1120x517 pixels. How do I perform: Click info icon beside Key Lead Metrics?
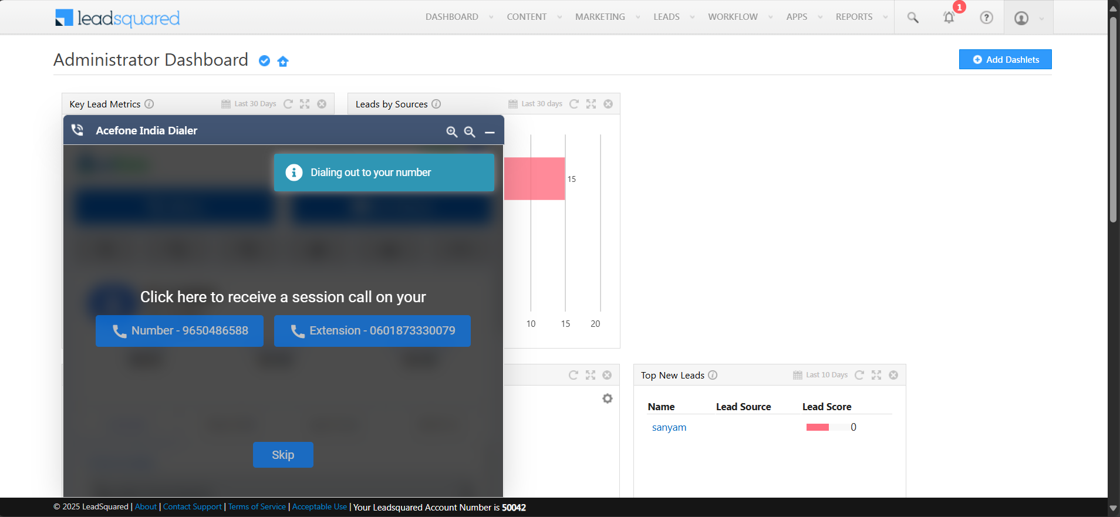[149, 104]
